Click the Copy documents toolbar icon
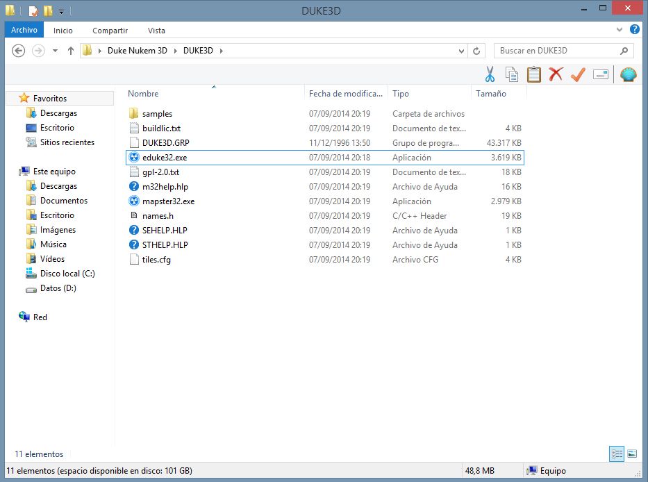This screenshot has height=482, width=648. pos(512,74)
